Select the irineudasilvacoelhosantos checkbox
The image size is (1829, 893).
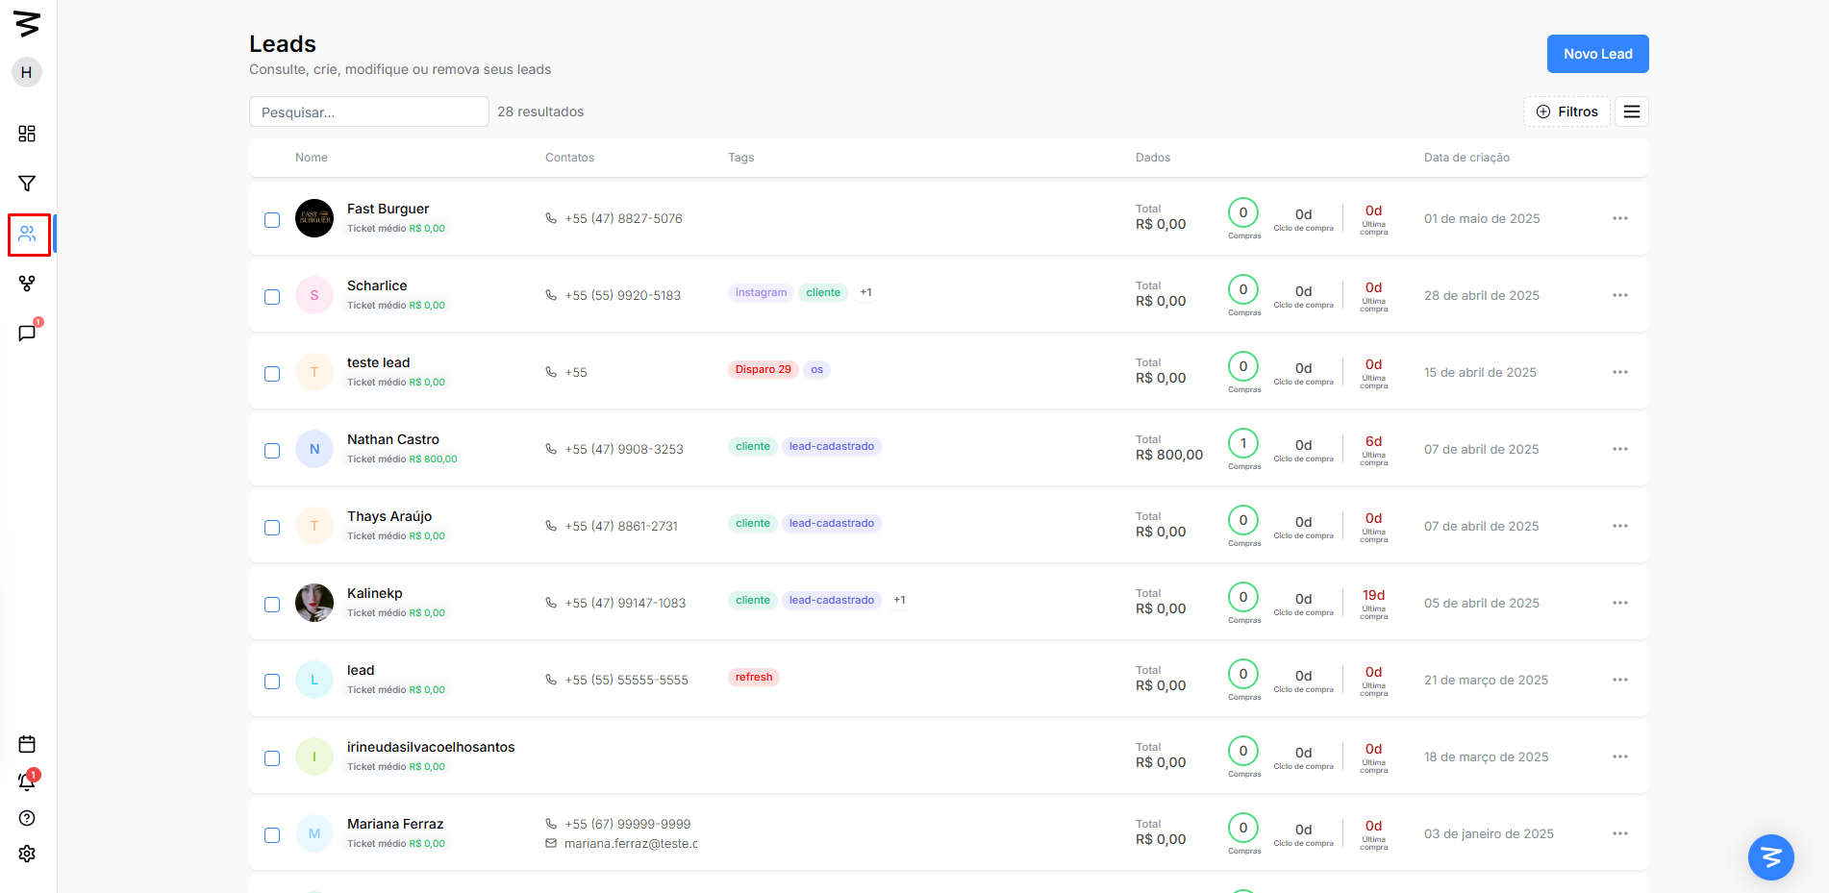click(272, 758)
